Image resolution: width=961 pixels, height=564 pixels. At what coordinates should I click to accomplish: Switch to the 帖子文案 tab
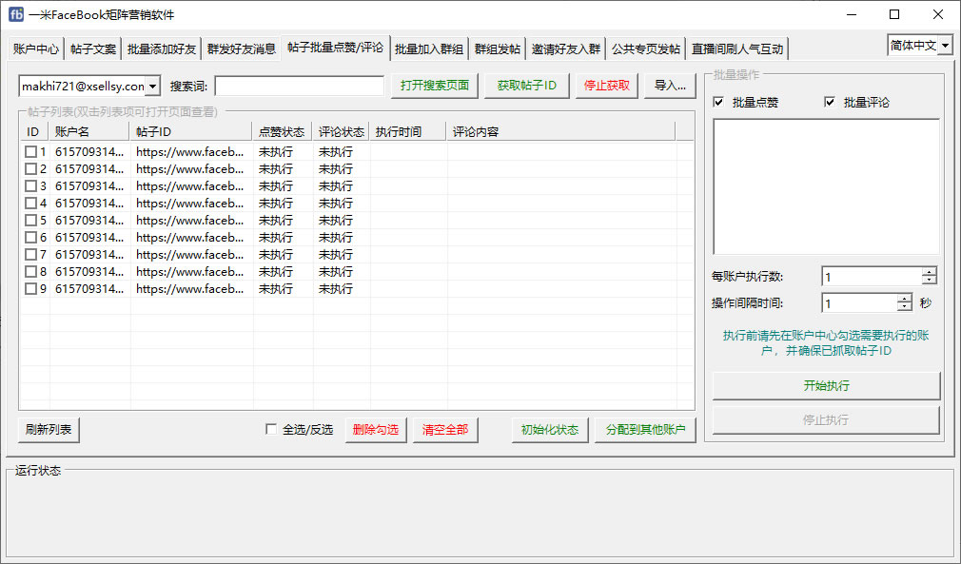pos(92,49)
